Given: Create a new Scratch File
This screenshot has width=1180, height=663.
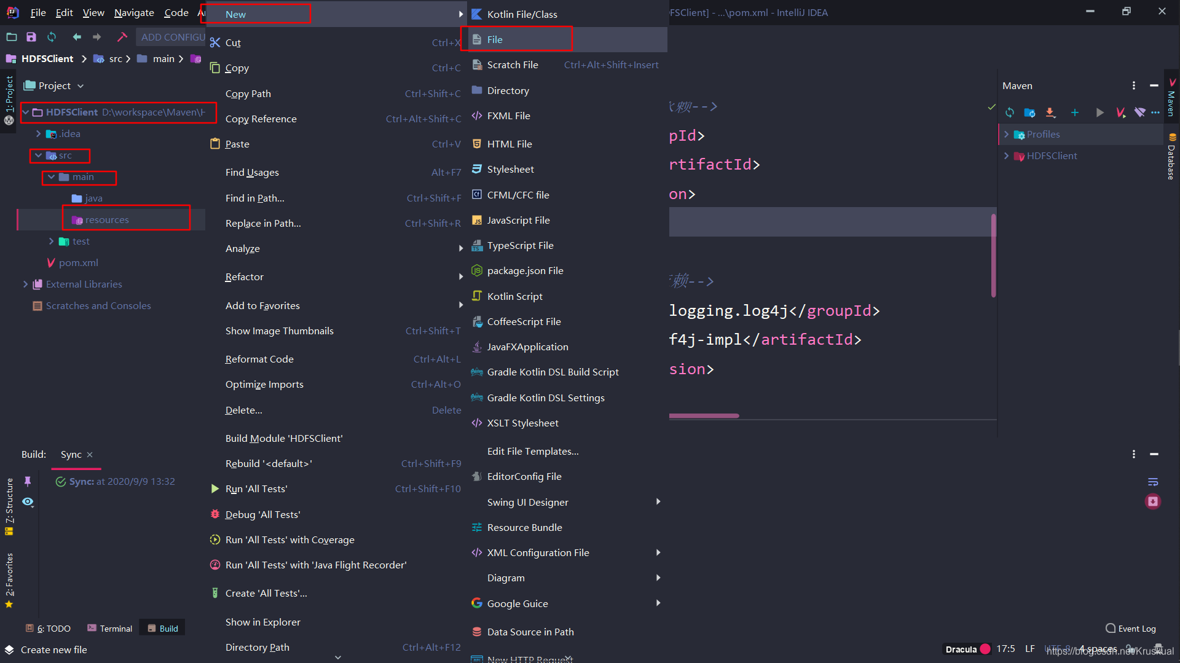Looking at the screenshot, I should 567,65.
